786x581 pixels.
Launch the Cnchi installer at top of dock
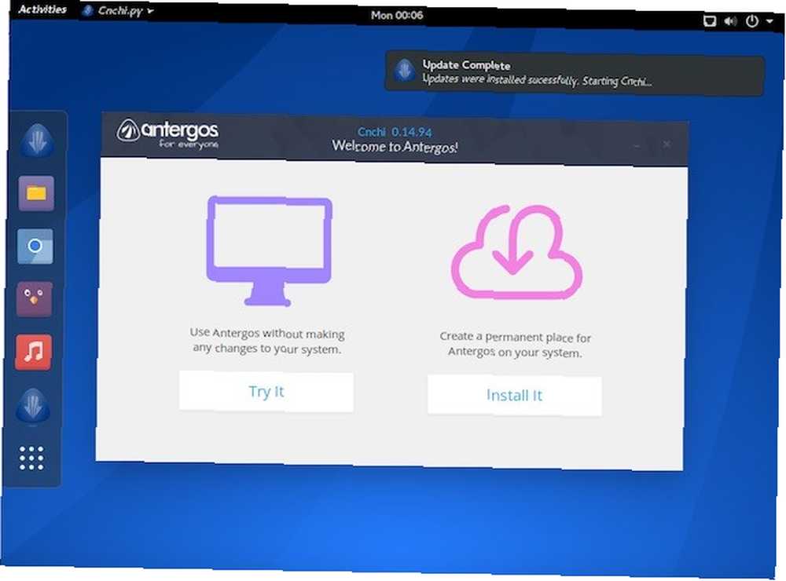click(x=37, y=141)
